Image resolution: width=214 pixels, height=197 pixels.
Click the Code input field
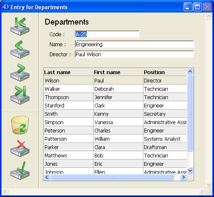[107, 34]
